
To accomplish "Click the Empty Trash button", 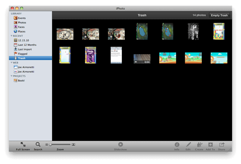I will coord(219,15).
